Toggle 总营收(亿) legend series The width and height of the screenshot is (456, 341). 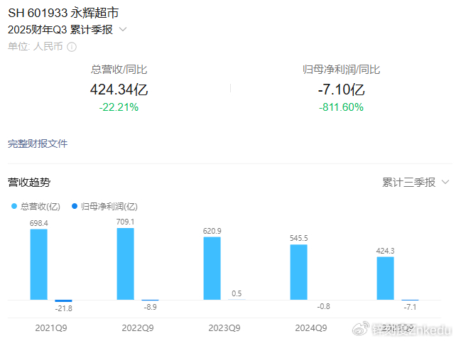coord(36,207)
